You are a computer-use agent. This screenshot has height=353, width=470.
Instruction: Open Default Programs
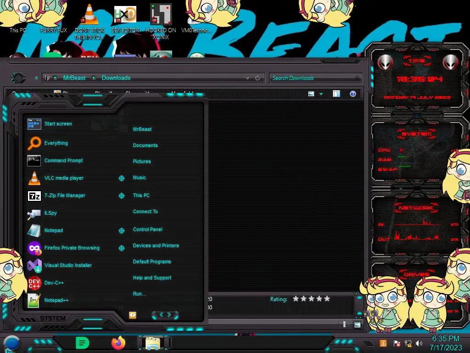[x=152, y=262]
